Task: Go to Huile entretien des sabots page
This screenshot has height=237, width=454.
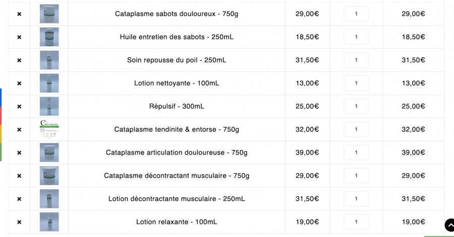Action: 177,37
